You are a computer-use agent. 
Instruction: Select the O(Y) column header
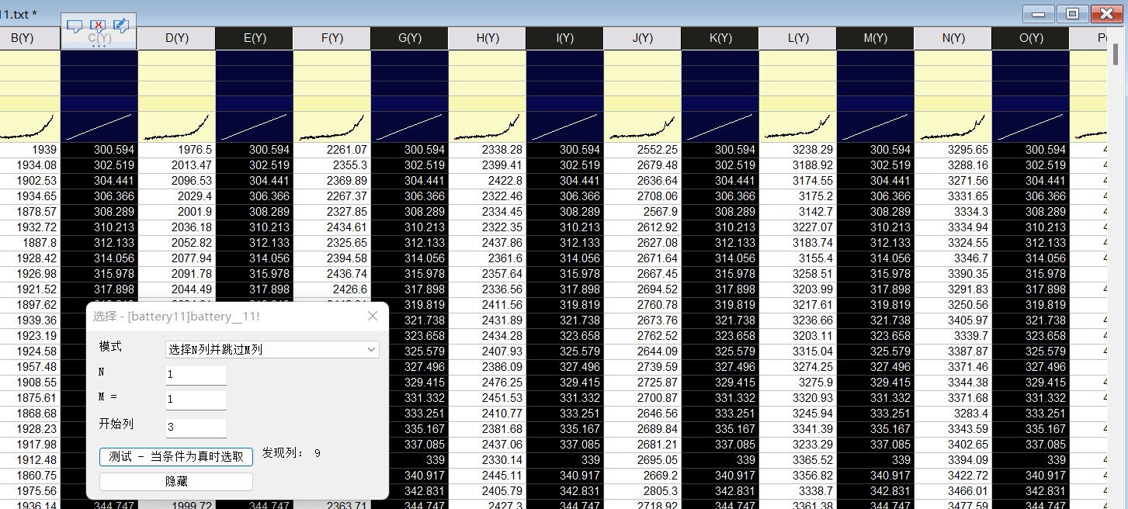[1030, 38]
